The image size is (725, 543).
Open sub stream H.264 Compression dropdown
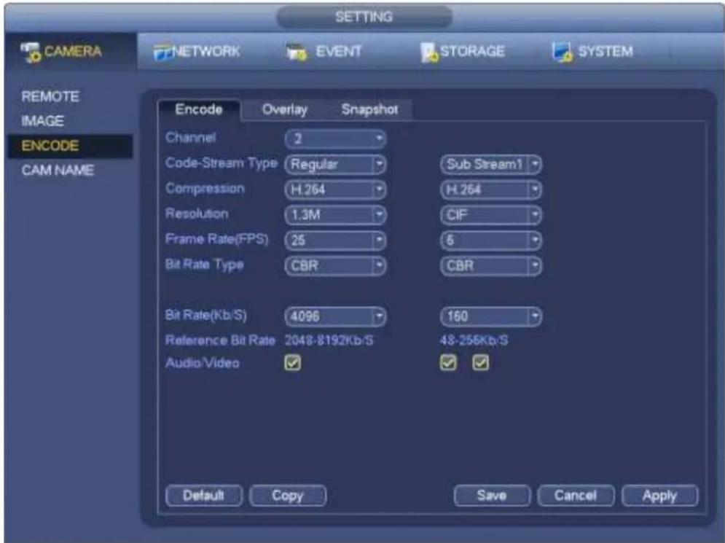(490, 190)
